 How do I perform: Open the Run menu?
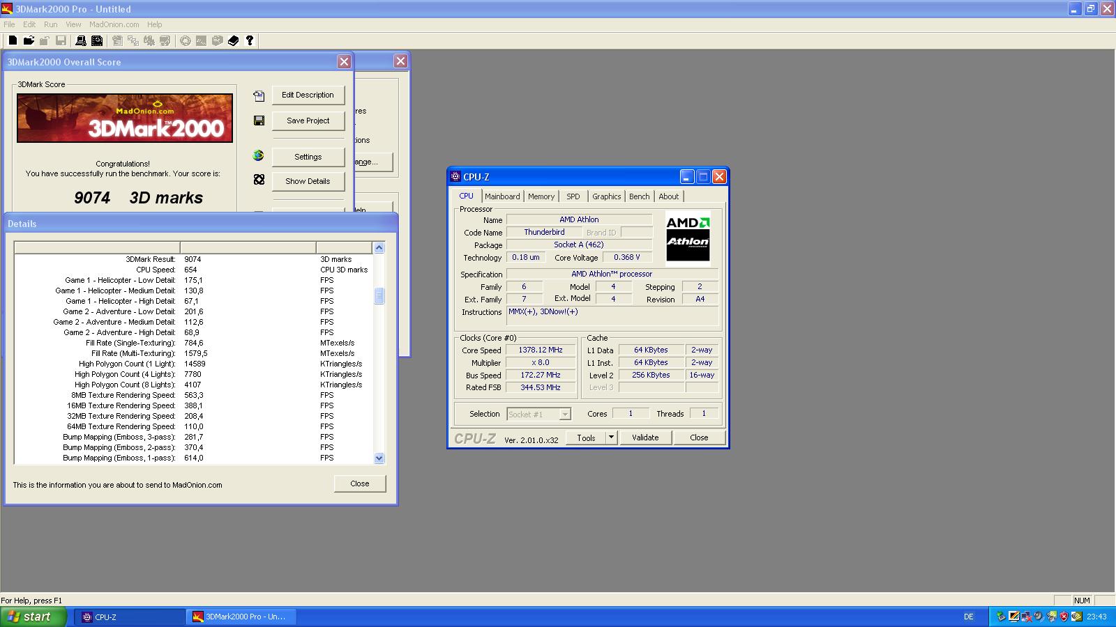tap(51, 24)
